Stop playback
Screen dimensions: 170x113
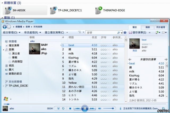70,109
